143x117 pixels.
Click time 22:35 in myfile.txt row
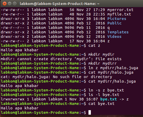[x=99, y=14]
